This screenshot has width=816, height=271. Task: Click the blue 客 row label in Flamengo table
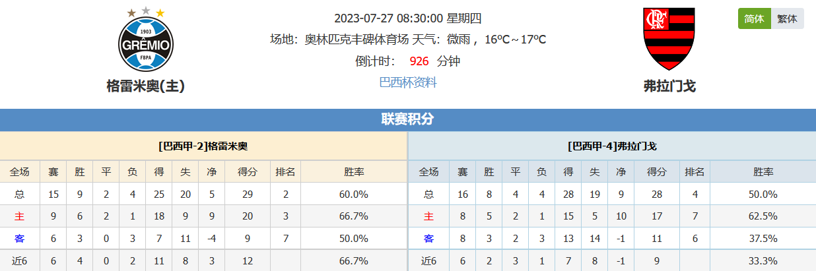click(x=428, y=238)
